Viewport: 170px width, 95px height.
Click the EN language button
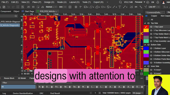[153, 2]
